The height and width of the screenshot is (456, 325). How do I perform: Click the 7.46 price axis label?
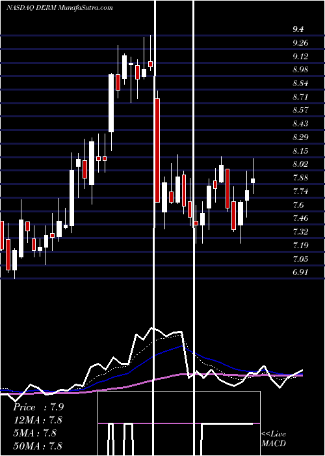tap(300, 218)
